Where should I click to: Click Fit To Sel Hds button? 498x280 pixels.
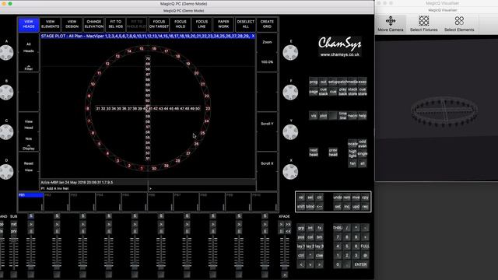pyautogui.click(x=116, y=24)
